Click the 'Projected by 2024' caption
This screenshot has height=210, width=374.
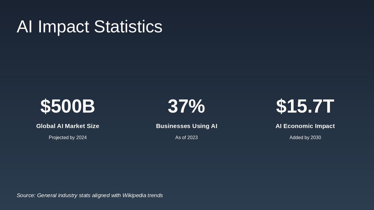pos(67,138)
